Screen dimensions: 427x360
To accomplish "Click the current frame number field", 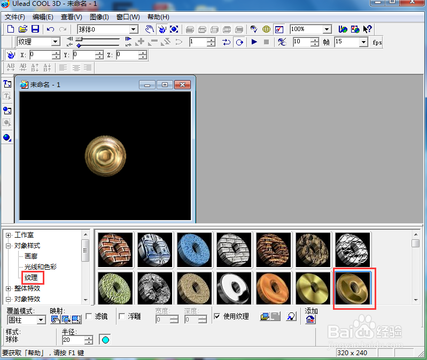I will click(x=198, y=42).
